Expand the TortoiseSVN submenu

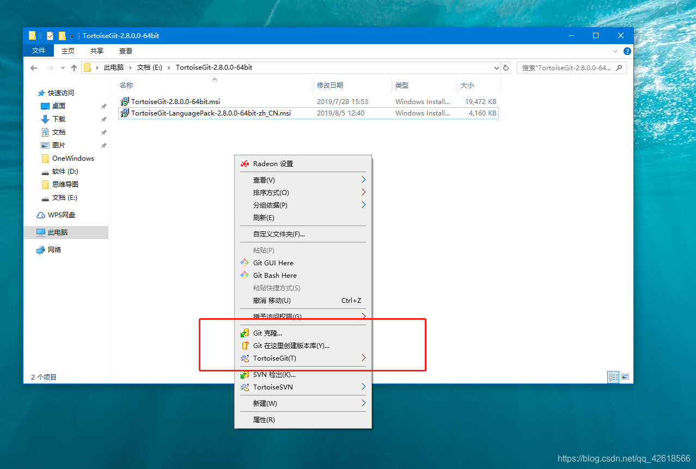[x=363, y=387]
